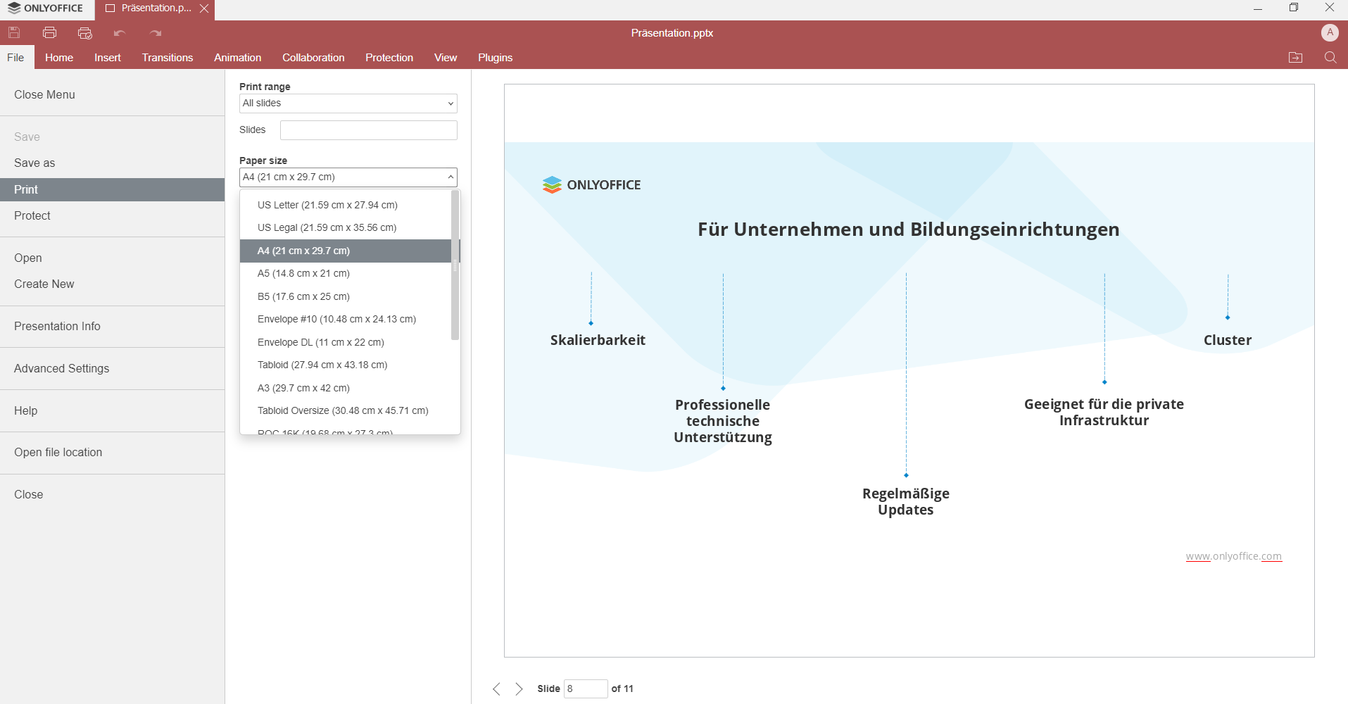Click the Redo arrow icon

(156, 32)
